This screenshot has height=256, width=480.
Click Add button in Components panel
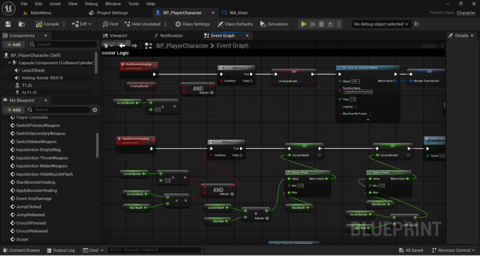tap(14, 45)
